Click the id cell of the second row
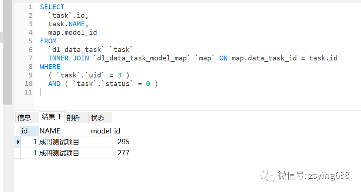This screenshot has width=361, height=192. point(30,153)
